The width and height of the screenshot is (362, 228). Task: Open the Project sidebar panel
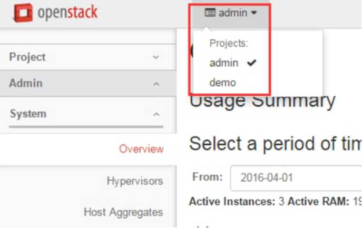27,57
